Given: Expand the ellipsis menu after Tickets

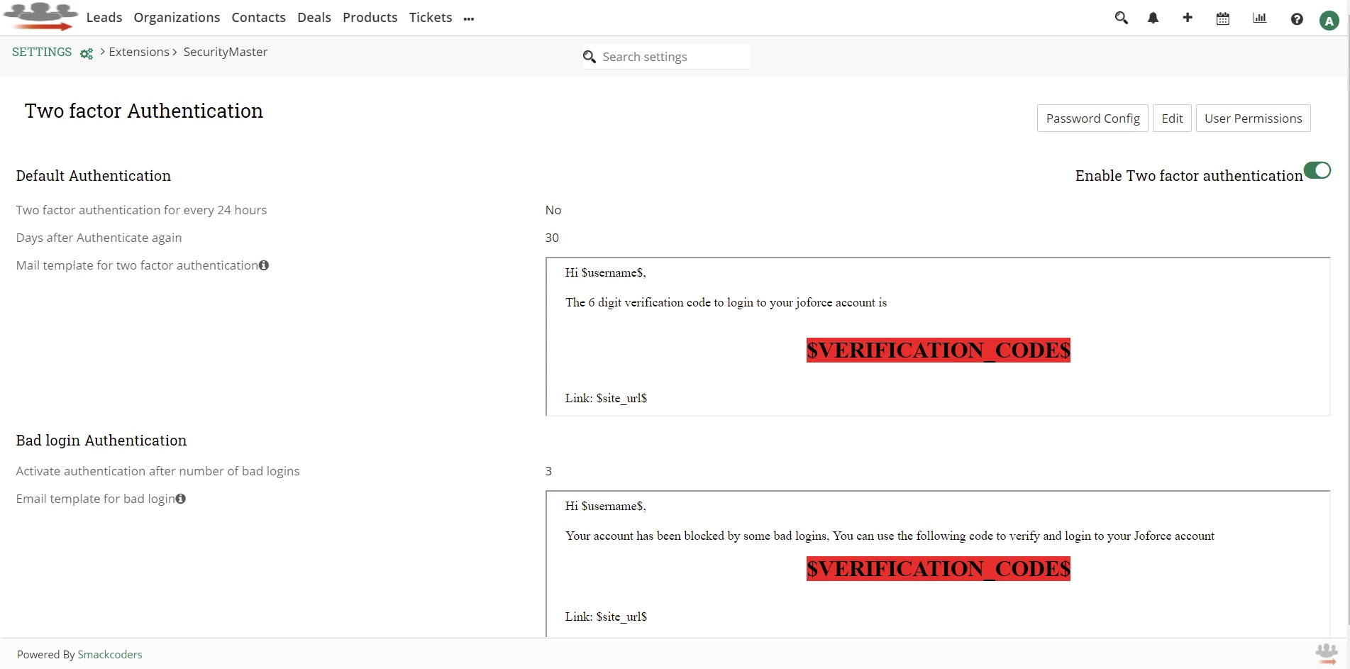Looking at the screenshot, I should (469, 19).
